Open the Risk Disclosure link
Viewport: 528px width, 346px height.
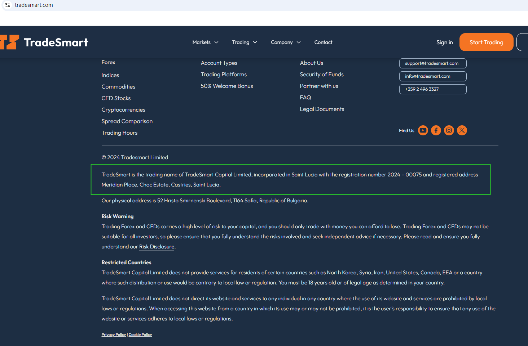157,247
